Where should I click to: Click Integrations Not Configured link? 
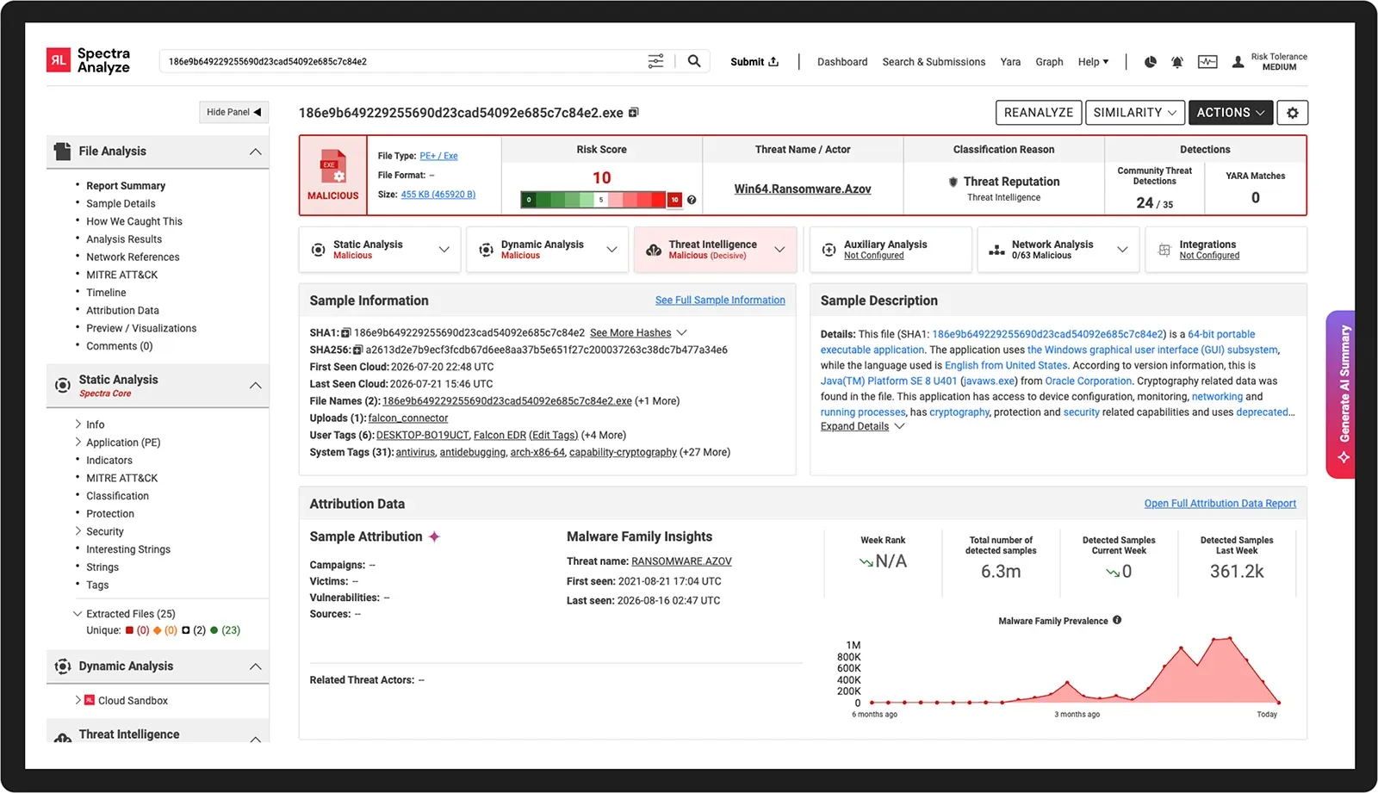[x=1209, y=256]
